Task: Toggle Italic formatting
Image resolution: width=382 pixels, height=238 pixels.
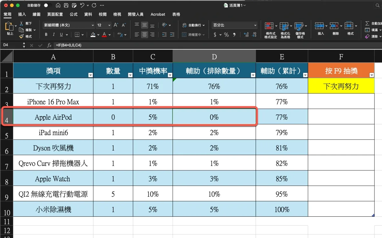Action: pyautogui.click(x=53, y=35)
